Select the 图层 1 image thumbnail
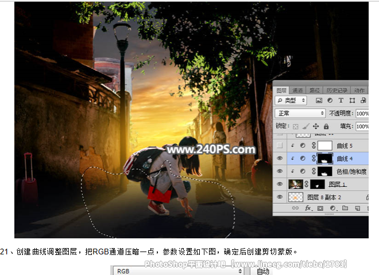 (x=295, y=184)
